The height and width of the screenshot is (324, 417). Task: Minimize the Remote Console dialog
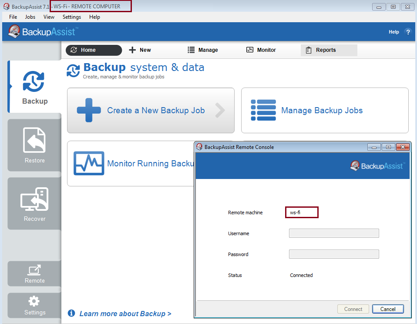374,147
